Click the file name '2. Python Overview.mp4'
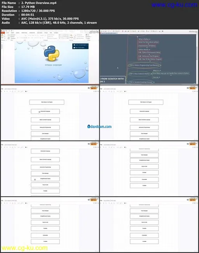Image resolution: width=199 pixels, height=253 pixels. 39,3
